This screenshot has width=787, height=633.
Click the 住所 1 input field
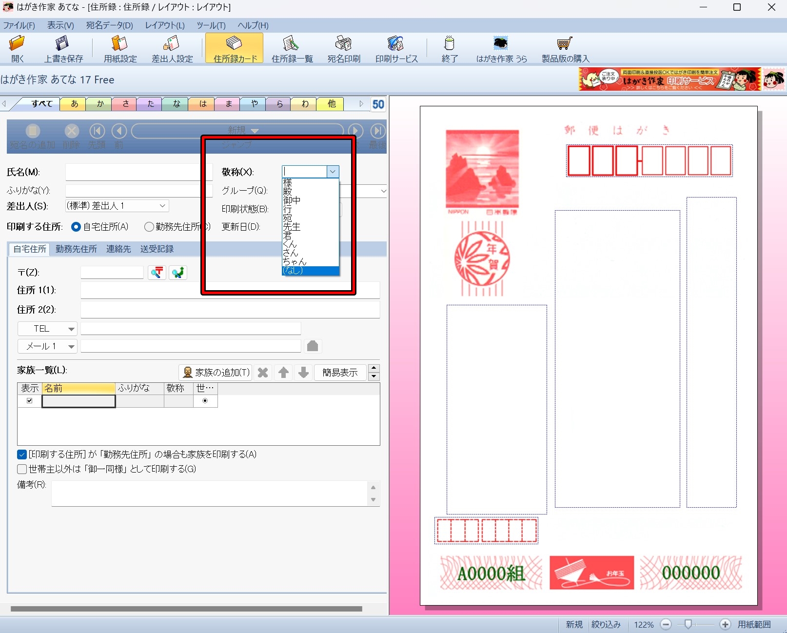(x=230, y=290)
